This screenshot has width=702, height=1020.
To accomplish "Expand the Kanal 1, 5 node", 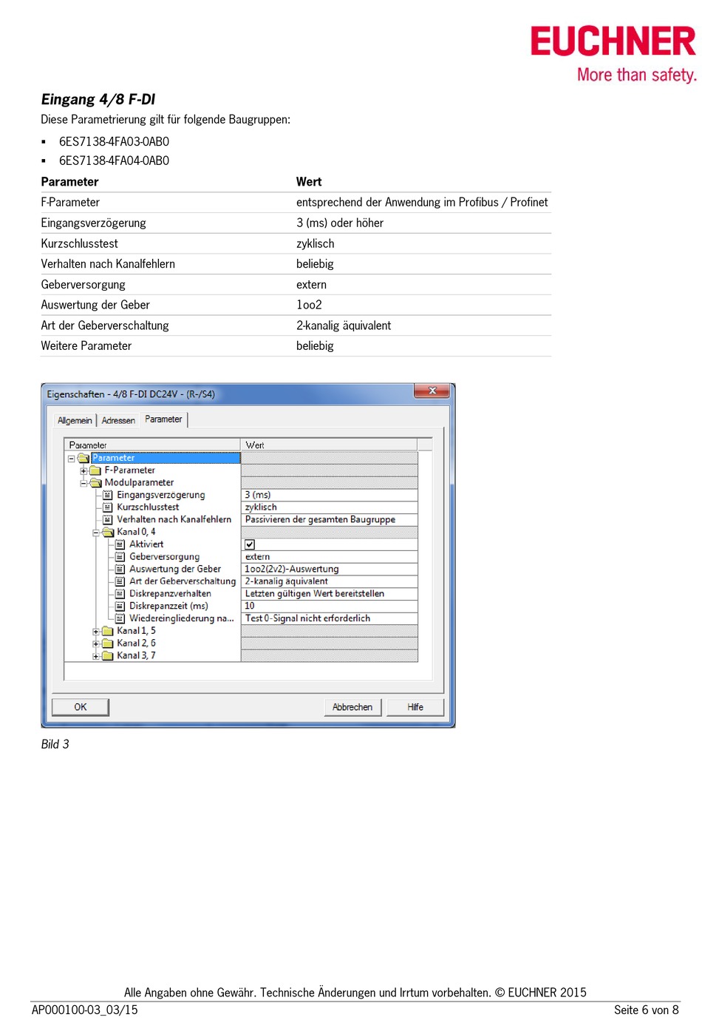I will point(96,632).
